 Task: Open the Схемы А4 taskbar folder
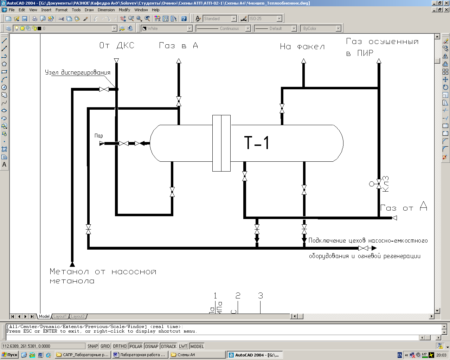coord(197,355)
